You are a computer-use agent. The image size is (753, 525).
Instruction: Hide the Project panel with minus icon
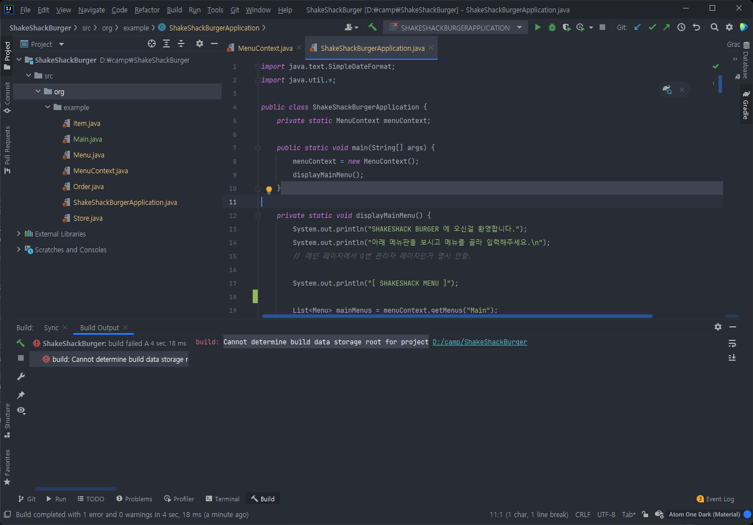[x=214, y=43]
